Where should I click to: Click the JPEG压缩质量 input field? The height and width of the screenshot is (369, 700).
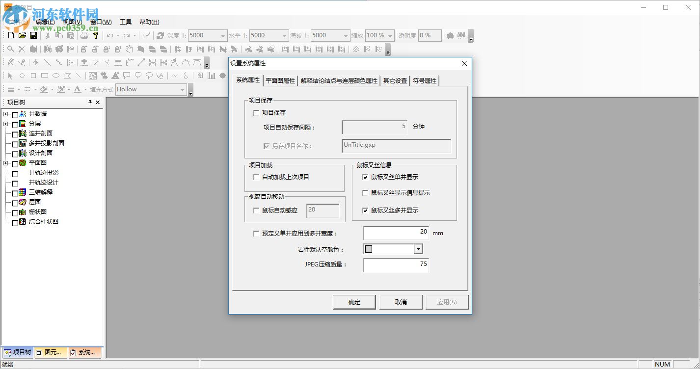[396, 265]
